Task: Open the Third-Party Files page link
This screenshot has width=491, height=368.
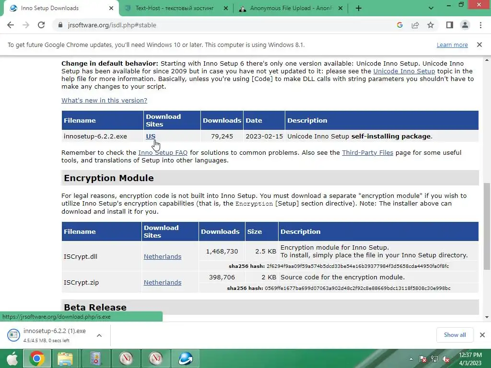Action: tap(368, 153)
